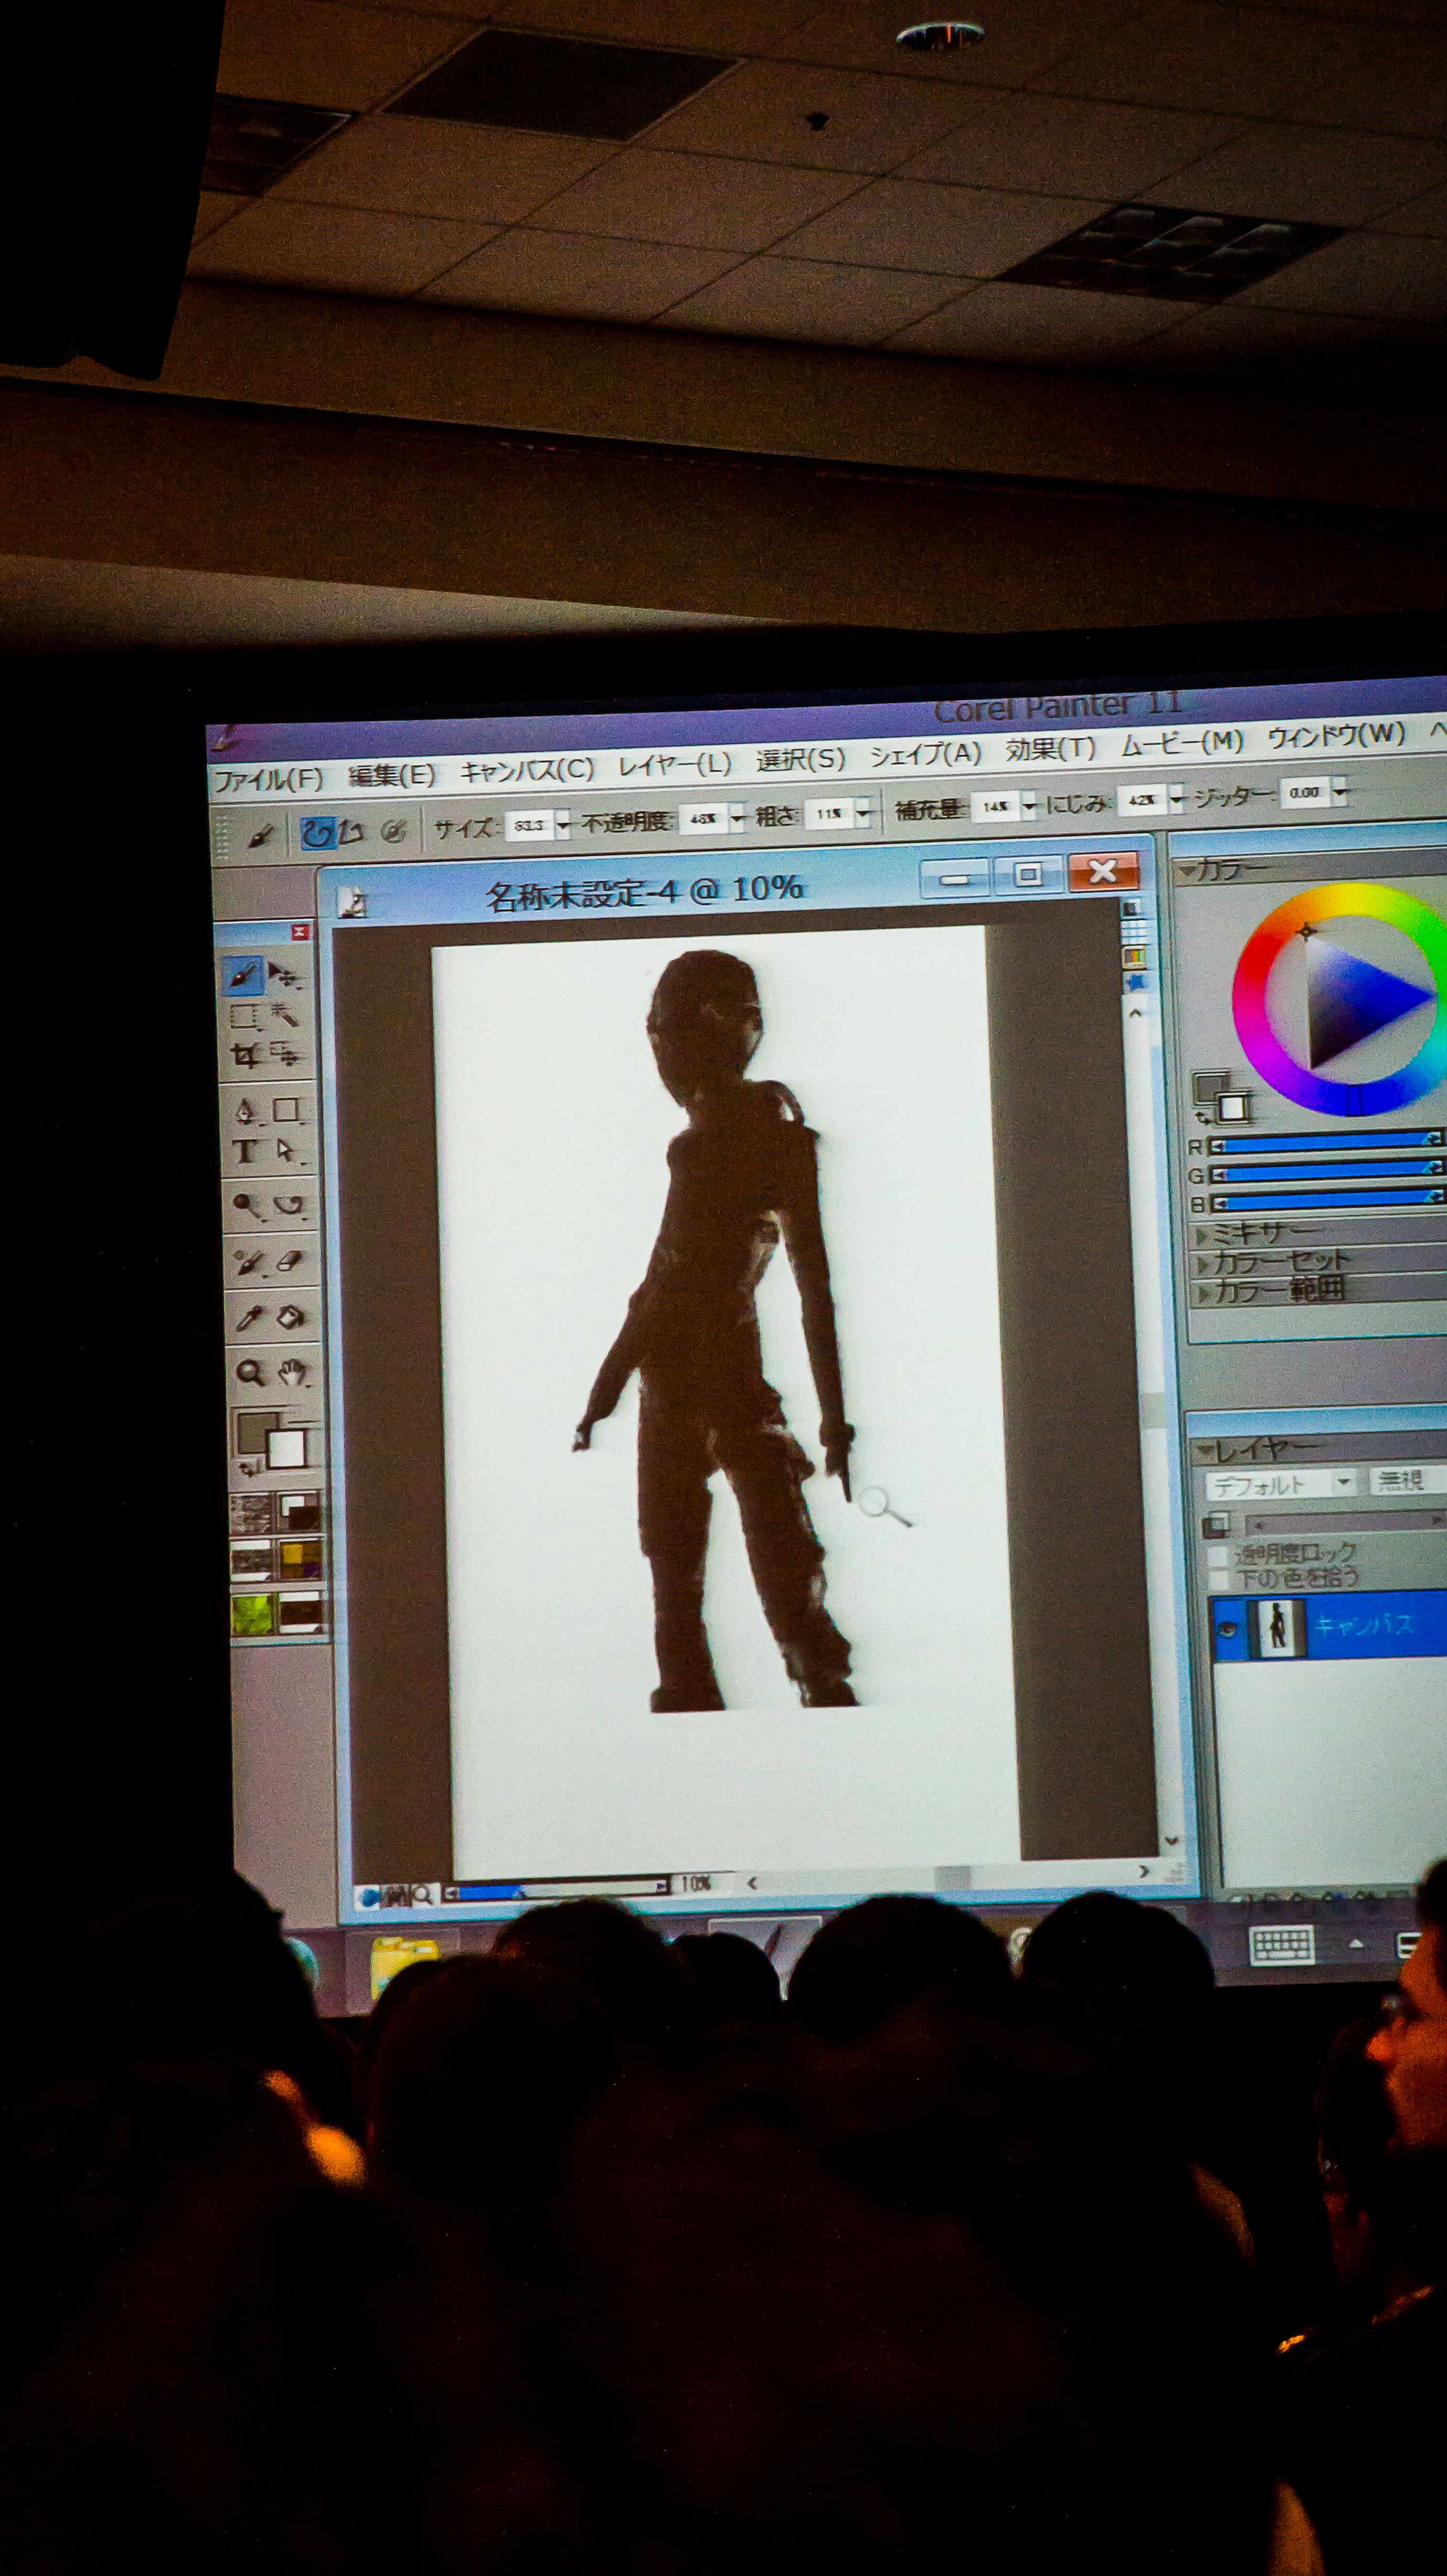Open the yellow weave selector
Screen dimensions: 1447x2576
300,1559
